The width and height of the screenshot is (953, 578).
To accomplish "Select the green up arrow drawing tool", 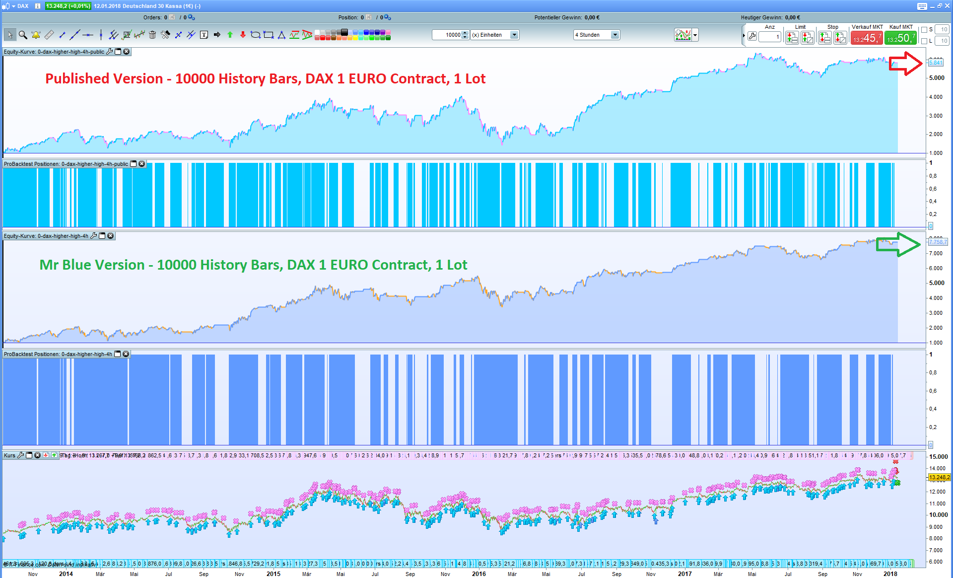I will [230, 35].
